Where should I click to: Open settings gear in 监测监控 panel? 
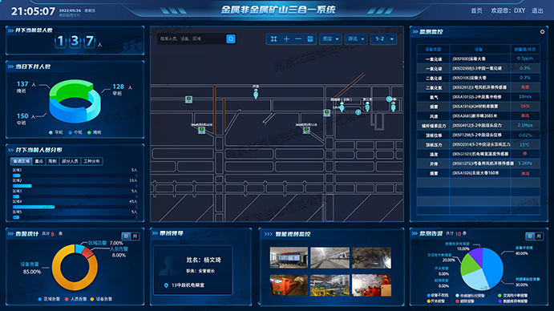[542, 32]
